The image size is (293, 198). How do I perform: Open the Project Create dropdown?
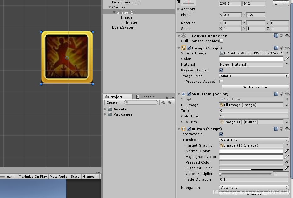(x=113, y=102)
